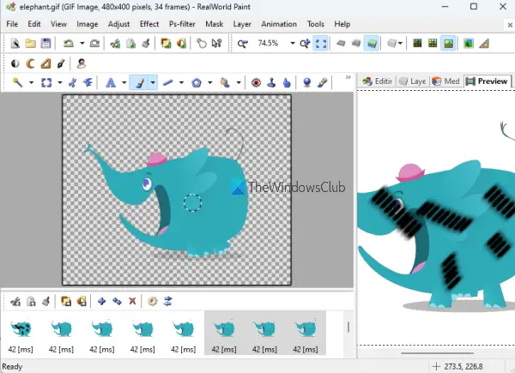Paste using the top toolbar paste brush icon

[x=146, y=44]
